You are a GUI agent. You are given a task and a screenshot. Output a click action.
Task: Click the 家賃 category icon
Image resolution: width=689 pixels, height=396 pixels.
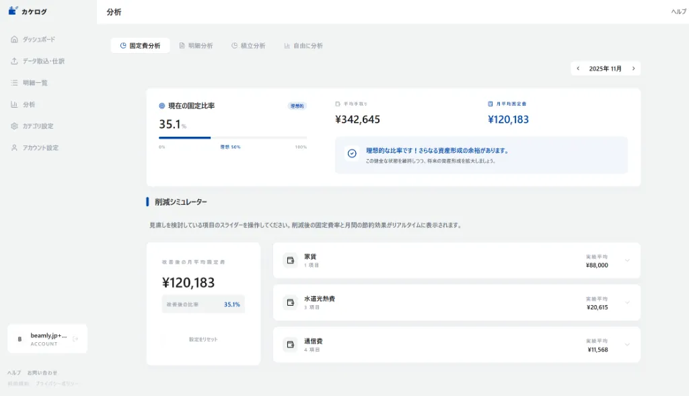(291, 261)
